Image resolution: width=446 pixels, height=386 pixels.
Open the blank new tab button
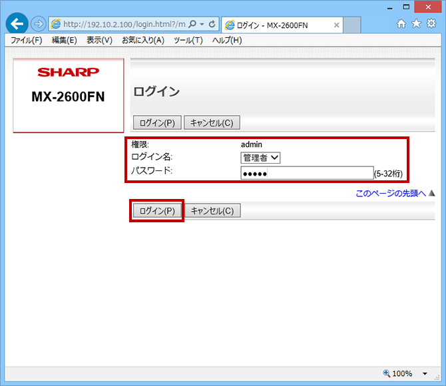[352, 25]
